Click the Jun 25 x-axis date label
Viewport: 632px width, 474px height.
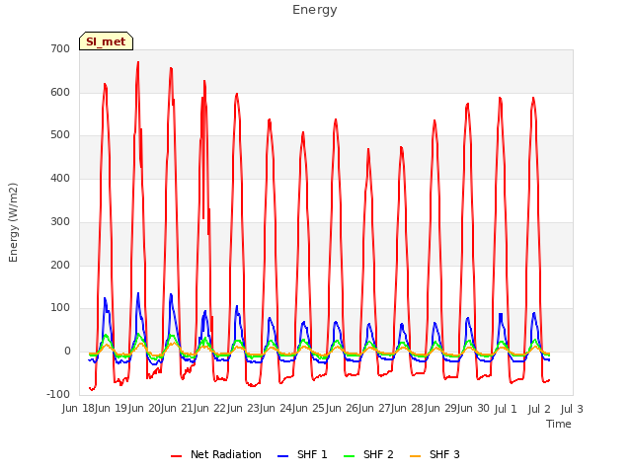click(x=310, y=408)
